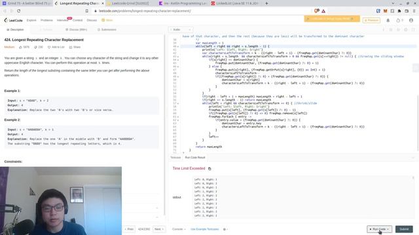Viewport: 419px width, 235px height.
Task: Go to the Next problem
Action: [x=158, y=229]
